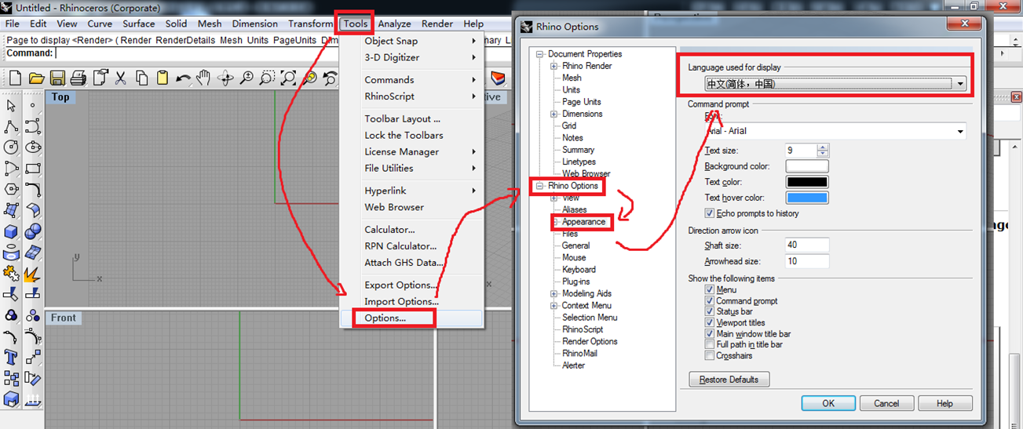Screen dimensions: 1023x429
Task: Click the Cut scissors icon
Action: click(x=120, y=78)
